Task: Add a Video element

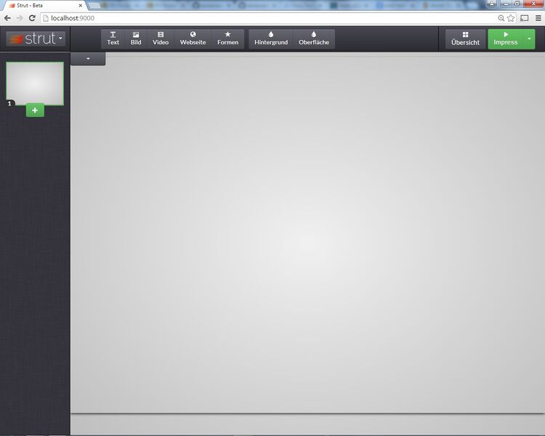Action: (161, 39)
